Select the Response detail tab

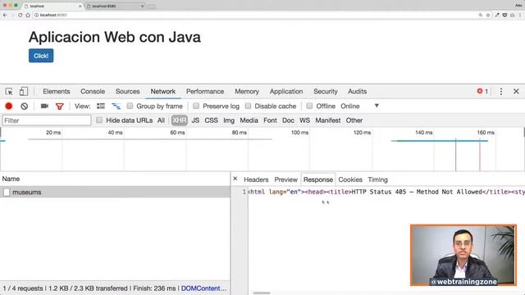tap(318, 179)
